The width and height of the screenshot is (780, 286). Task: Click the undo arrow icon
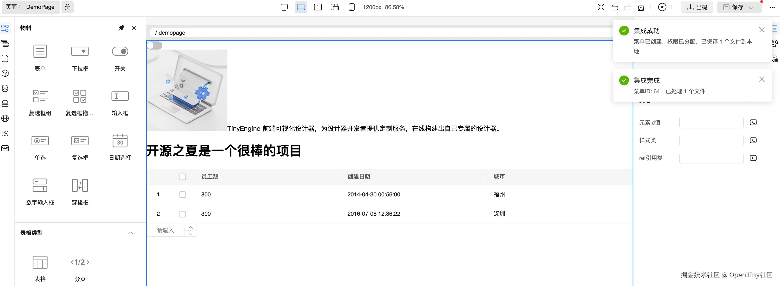pyautogui.click(x=614, y=7)
